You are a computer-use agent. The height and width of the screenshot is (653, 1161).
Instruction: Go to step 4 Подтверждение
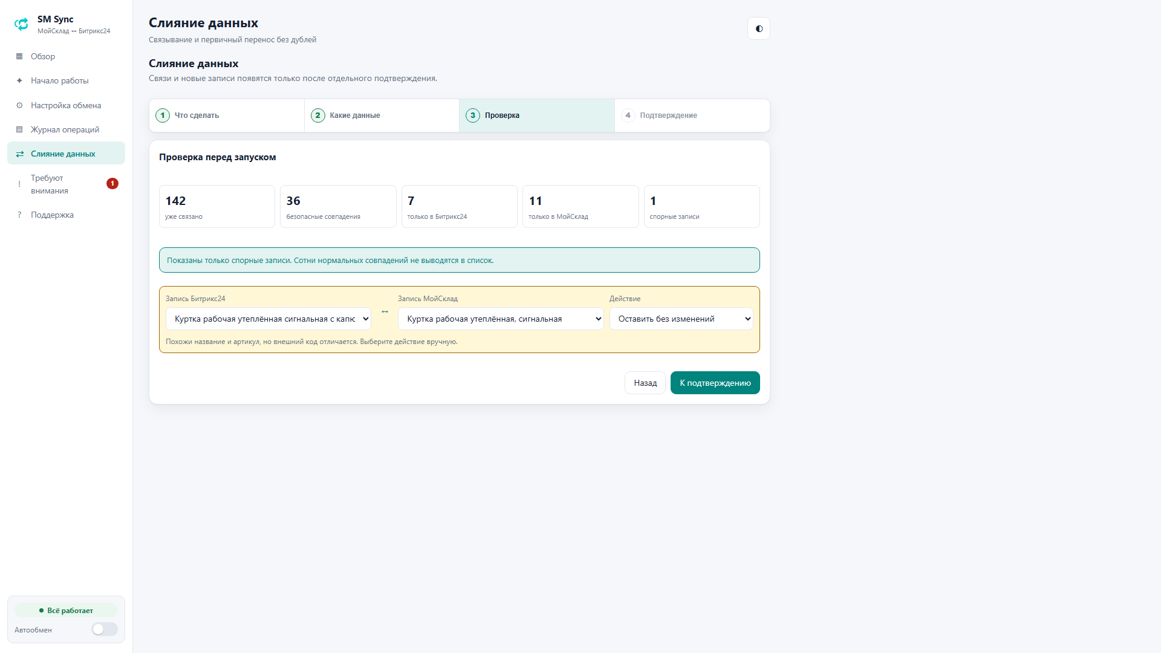pyautogui.click(x=692, y=115)
